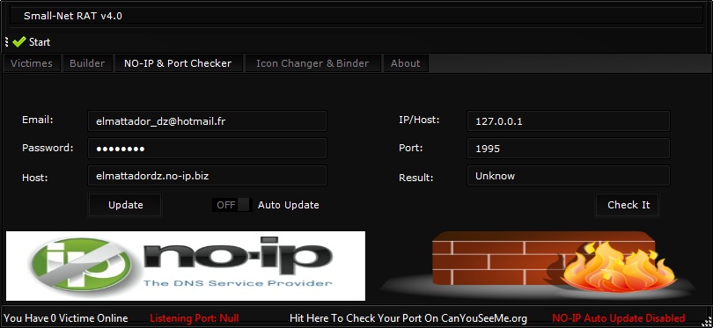Click the 'Email:' label
Screen dimensions: 713x328
38,120
